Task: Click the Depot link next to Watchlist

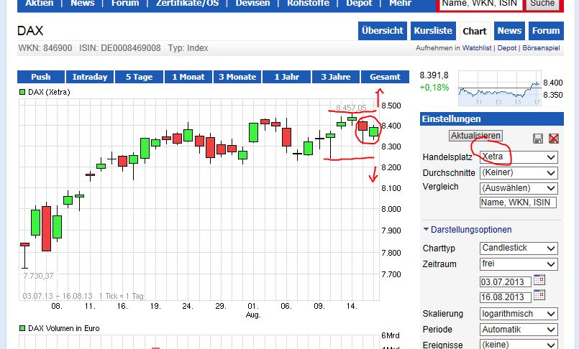Action: (x=506, y=48)
